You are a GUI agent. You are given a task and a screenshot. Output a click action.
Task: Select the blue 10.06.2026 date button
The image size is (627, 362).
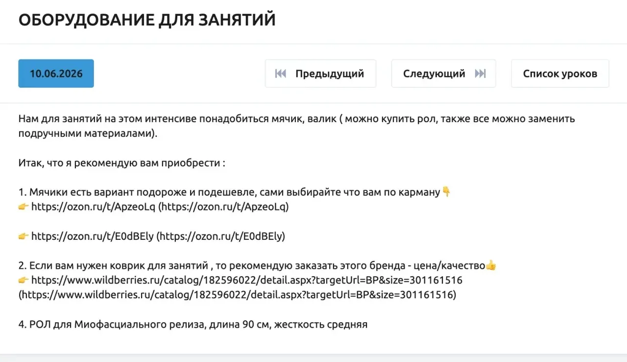[56, 74]
